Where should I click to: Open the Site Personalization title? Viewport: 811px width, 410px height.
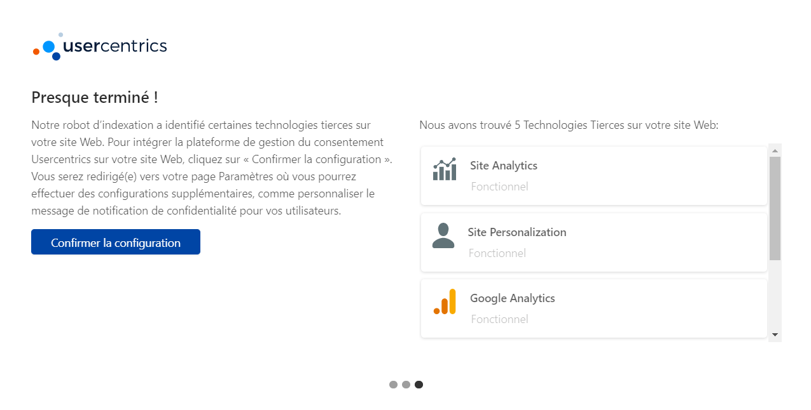pos(517,232)
